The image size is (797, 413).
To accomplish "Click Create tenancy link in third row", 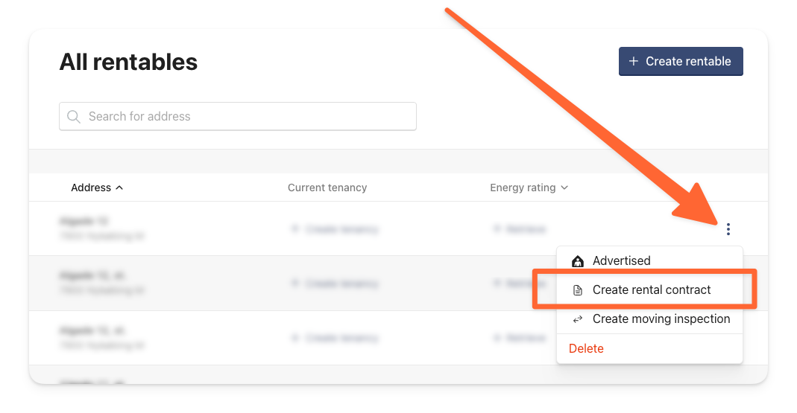I will [335, 338].
